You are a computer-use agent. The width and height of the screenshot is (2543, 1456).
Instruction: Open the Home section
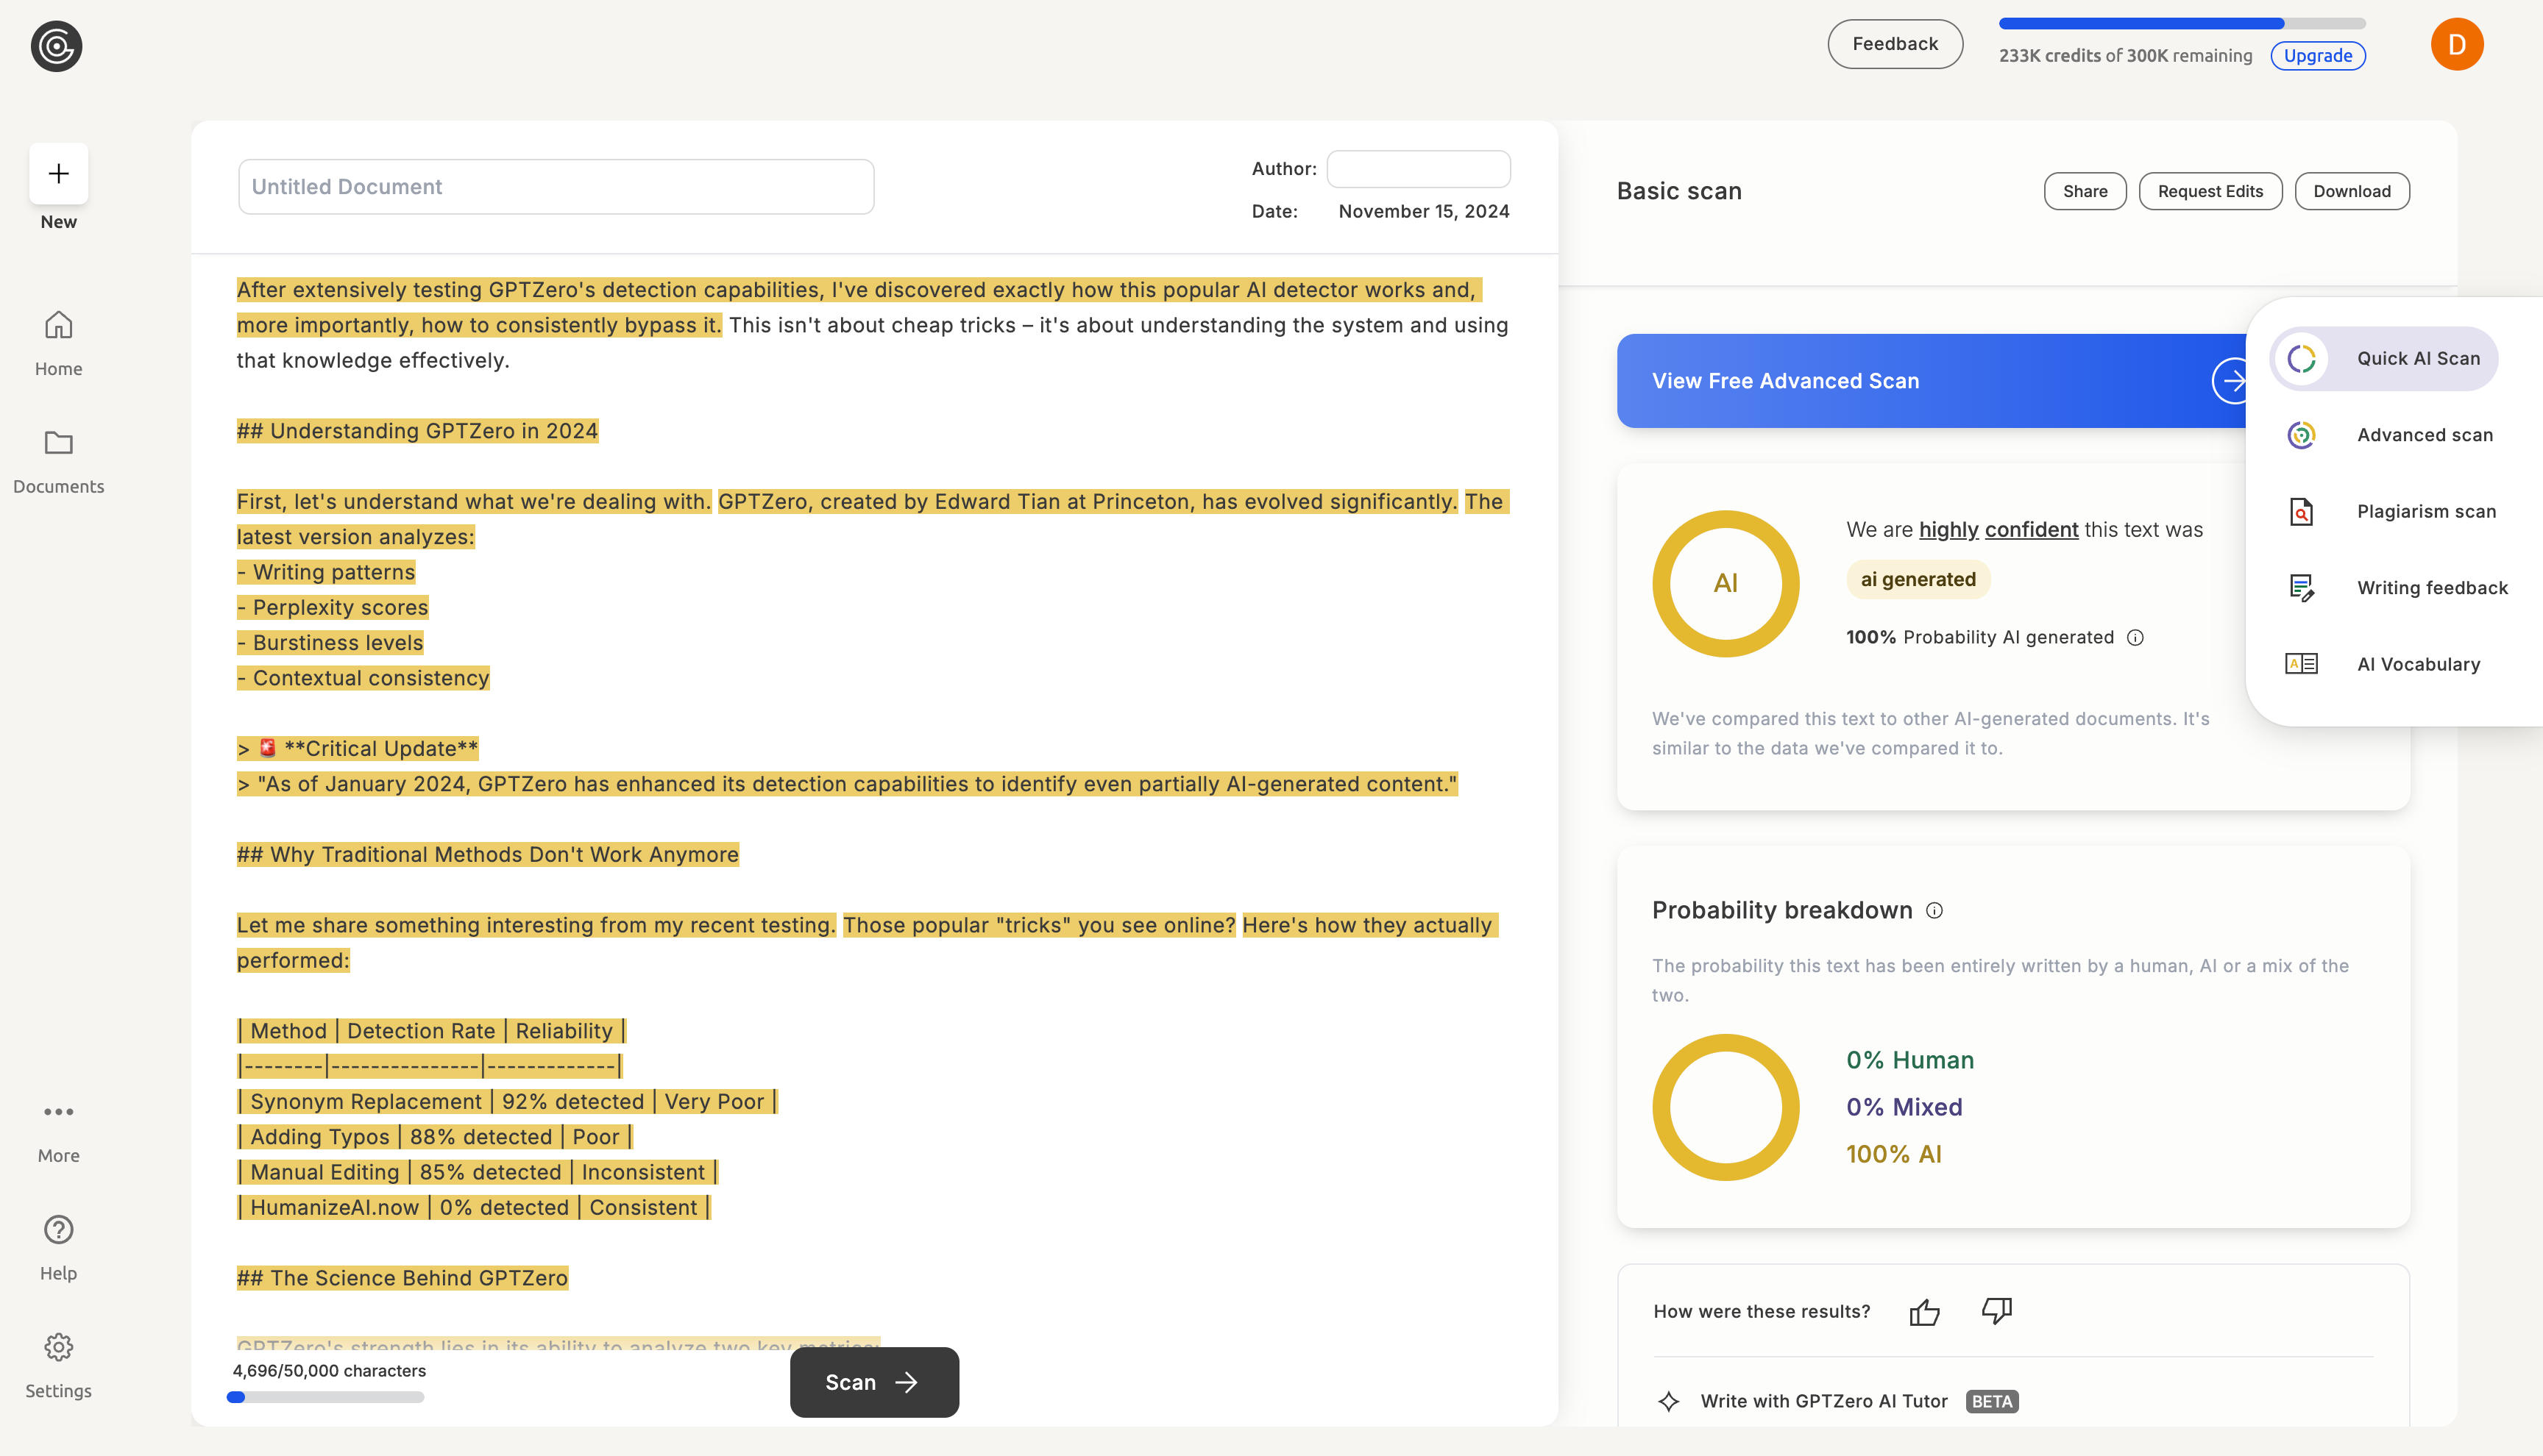click(x=58, y=343)
